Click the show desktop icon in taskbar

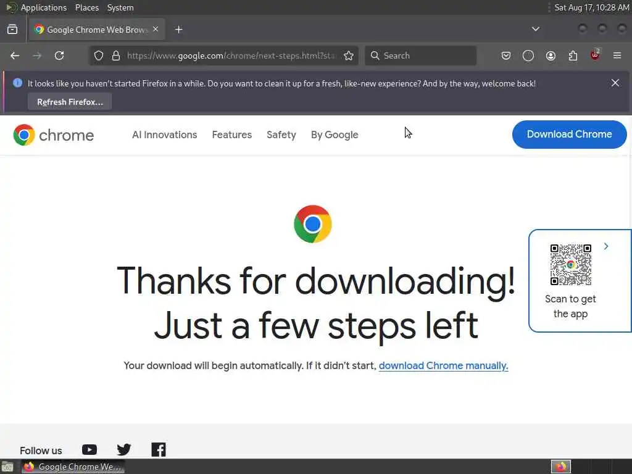7,467
